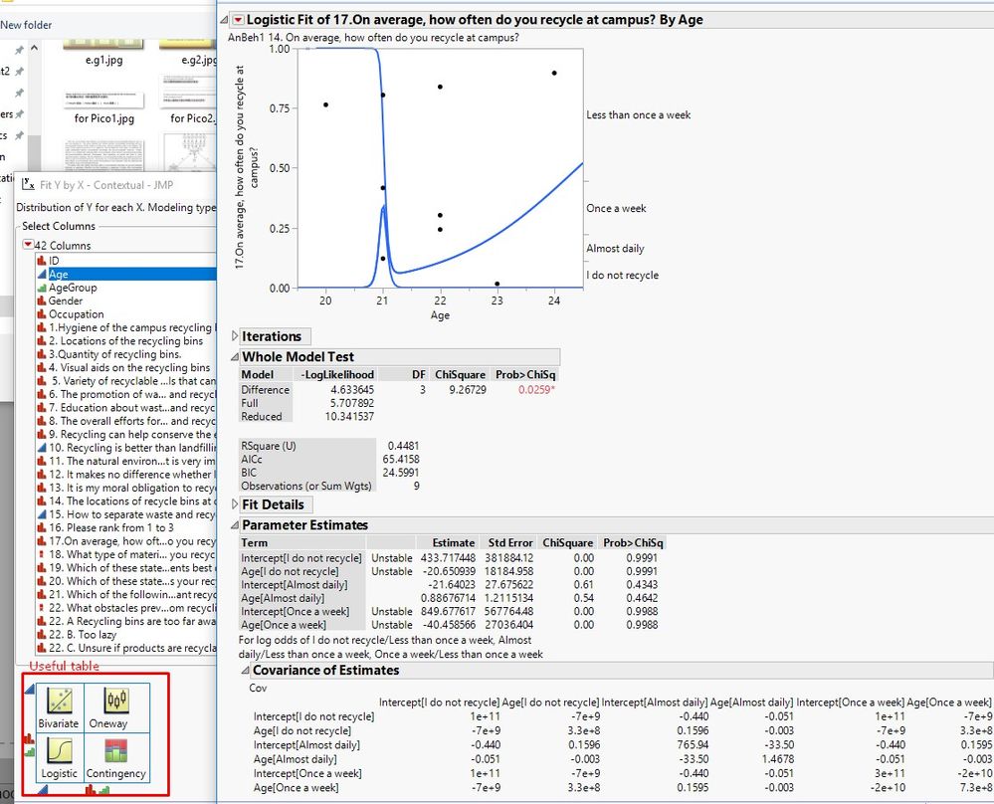The width and height of the screenshot is (994, 804).
Task: Click the blue continuous icon beside Age
Action: coord(42,274)
